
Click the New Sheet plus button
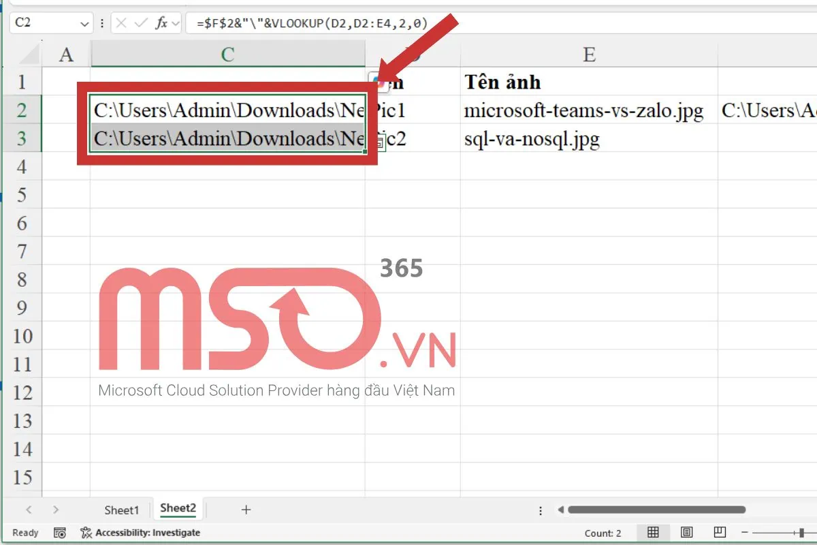point(246,509)
